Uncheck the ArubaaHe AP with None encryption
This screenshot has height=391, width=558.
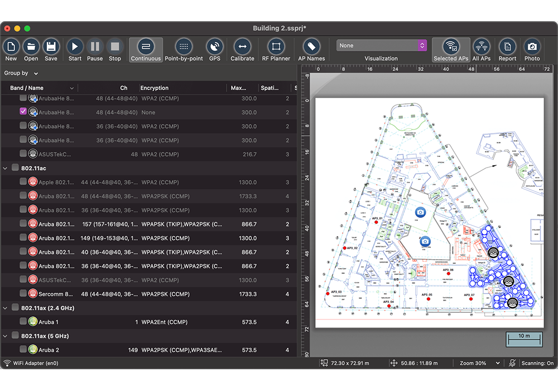[x=23, y=112]
